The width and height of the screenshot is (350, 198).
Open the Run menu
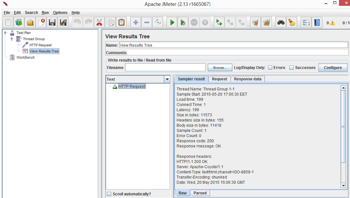pyautogui.click(x=45, y=13)
